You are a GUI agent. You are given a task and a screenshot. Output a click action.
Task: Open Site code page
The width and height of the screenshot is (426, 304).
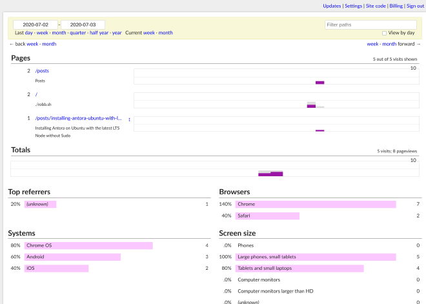point(376,6)
